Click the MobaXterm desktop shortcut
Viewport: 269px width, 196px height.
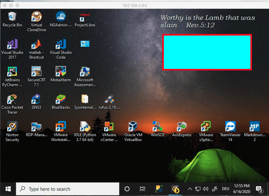tap(60, 72)
